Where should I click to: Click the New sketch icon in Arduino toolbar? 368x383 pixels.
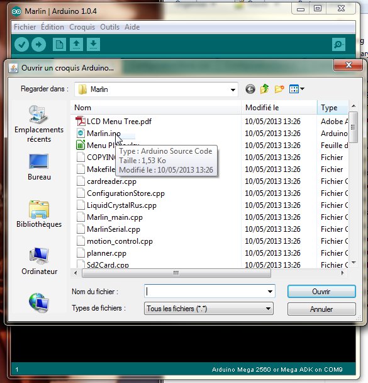tap(59, 45)
